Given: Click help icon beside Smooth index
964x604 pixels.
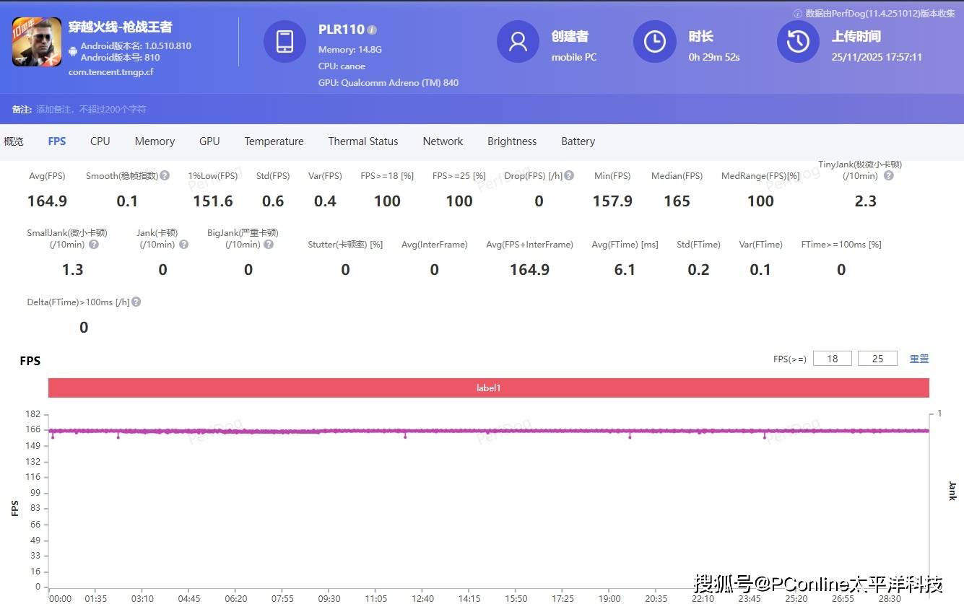Looking at the screenshot, I should point(165,175).
